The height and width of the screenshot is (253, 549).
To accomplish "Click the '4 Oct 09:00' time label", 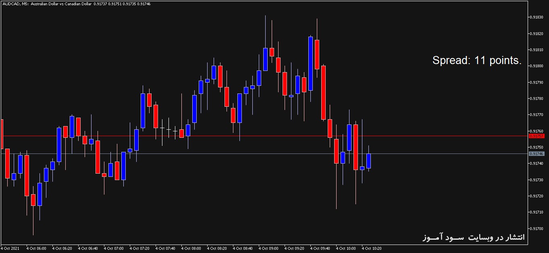I will [268, 249].
